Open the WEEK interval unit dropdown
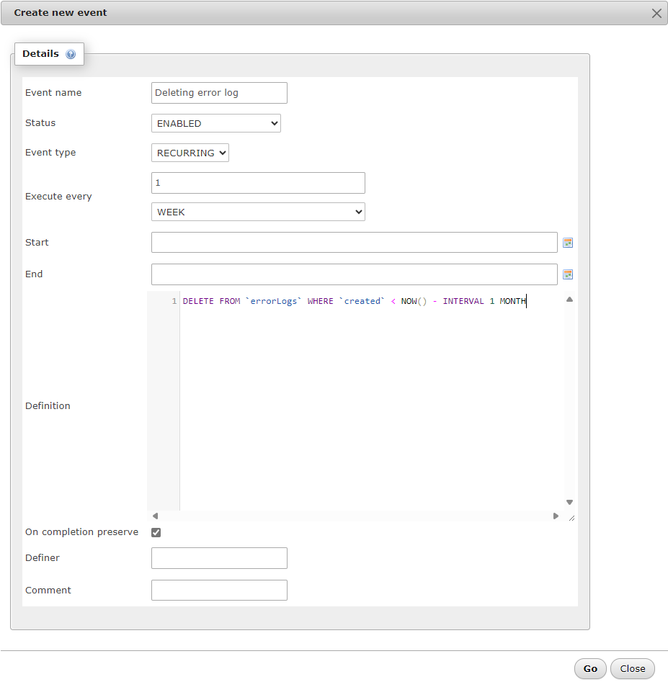 (x=258, y=212)
